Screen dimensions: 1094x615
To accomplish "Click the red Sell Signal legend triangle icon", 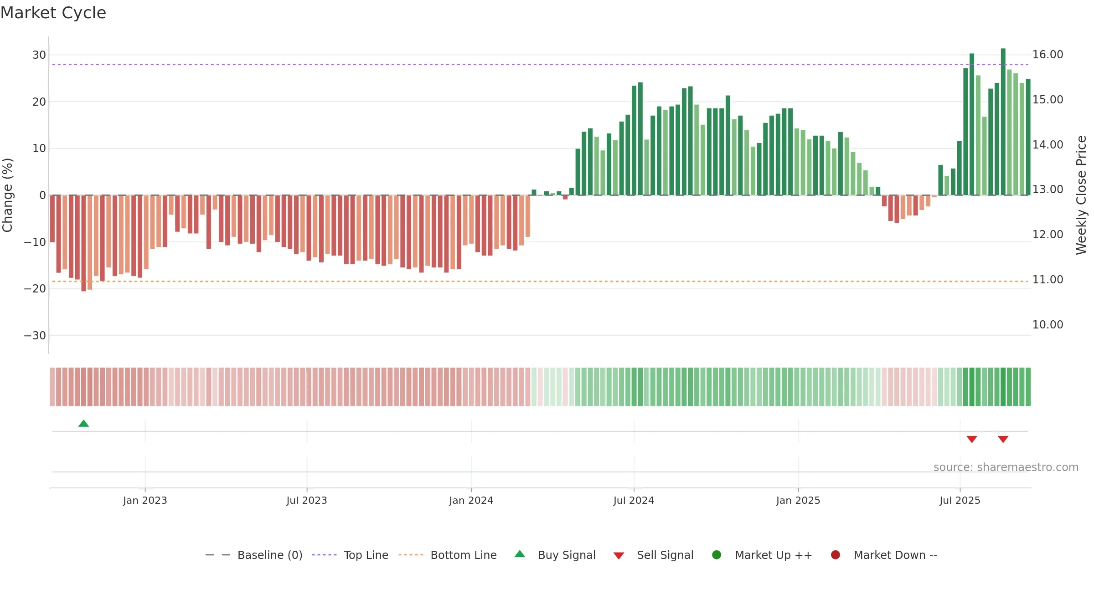I will pos(619,556).
